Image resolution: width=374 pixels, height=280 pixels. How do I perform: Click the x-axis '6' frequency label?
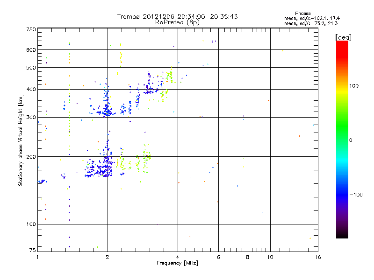coord(218,257)
